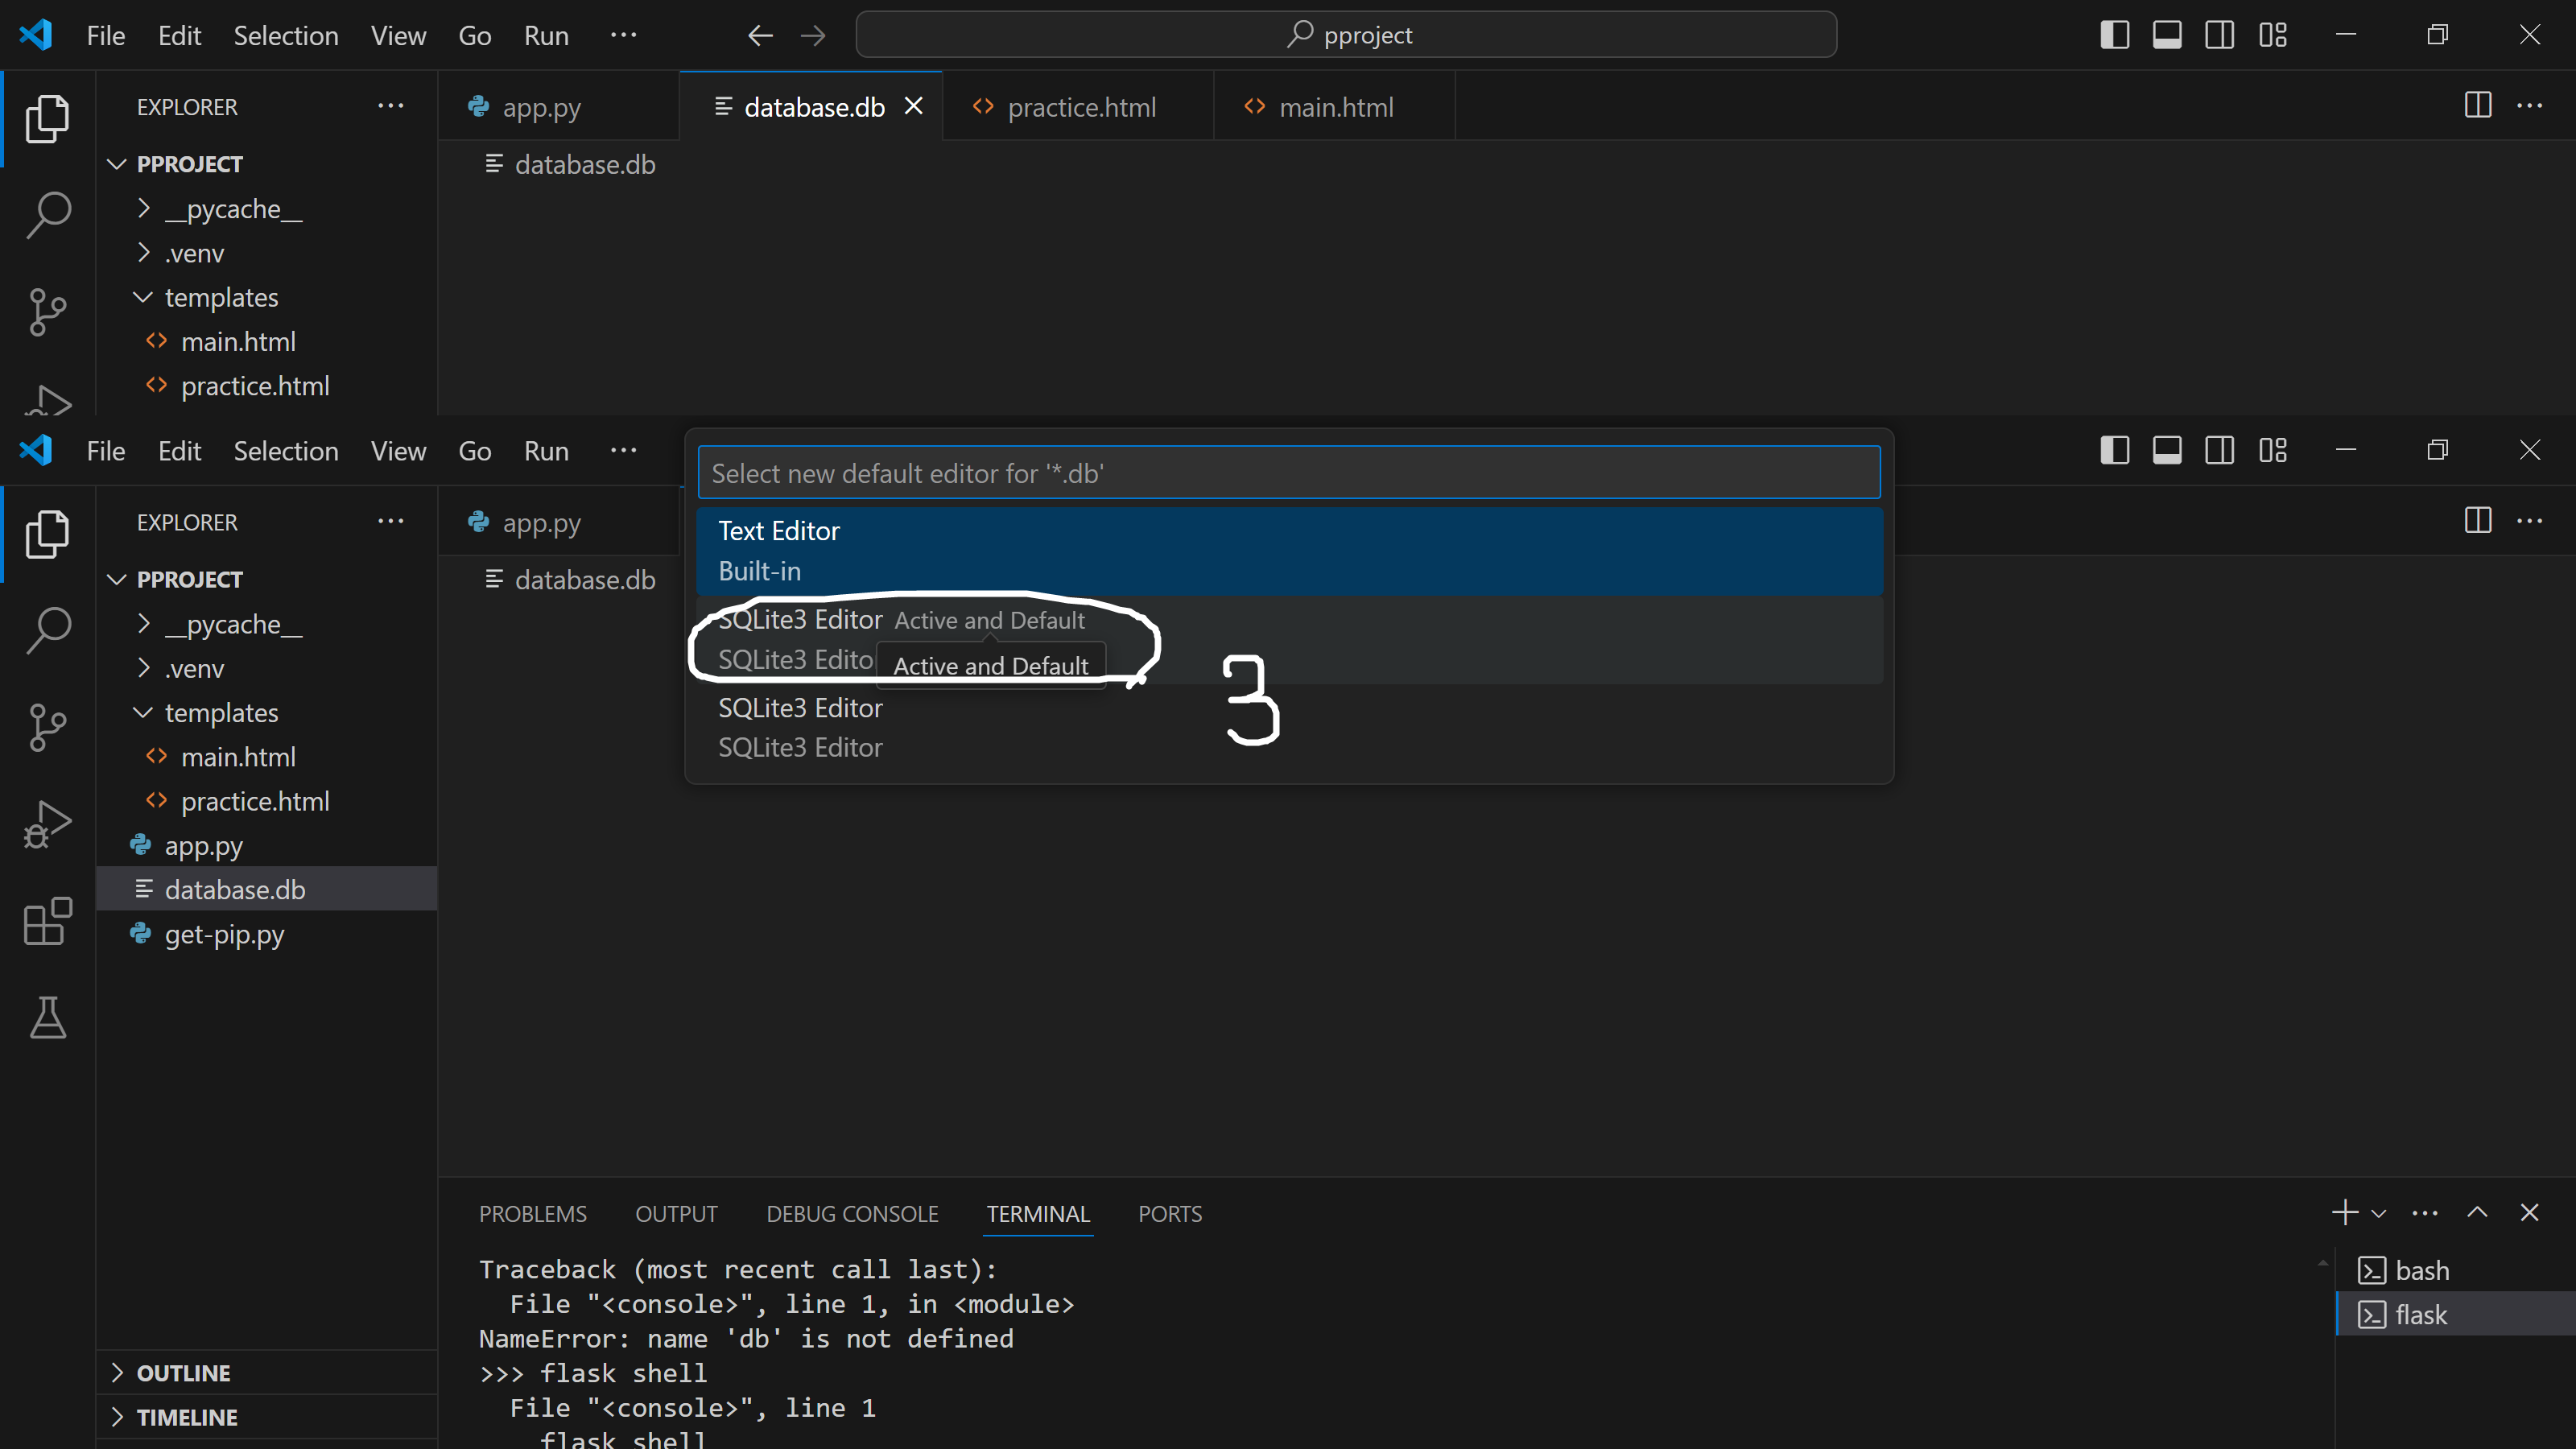
Task: Open terminal panel More Actions menu
Action: click(x=2425, y=1213)
